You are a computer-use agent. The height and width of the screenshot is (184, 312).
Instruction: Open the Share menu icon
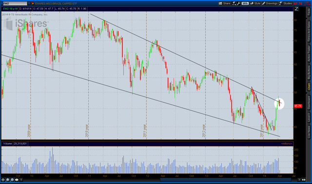click(224, 3)
